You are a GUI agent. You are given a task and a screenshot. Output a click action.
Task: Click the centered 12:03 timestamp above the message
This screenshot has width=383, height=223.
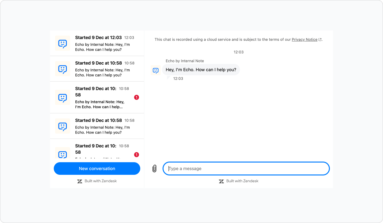(x=239, y=52)
